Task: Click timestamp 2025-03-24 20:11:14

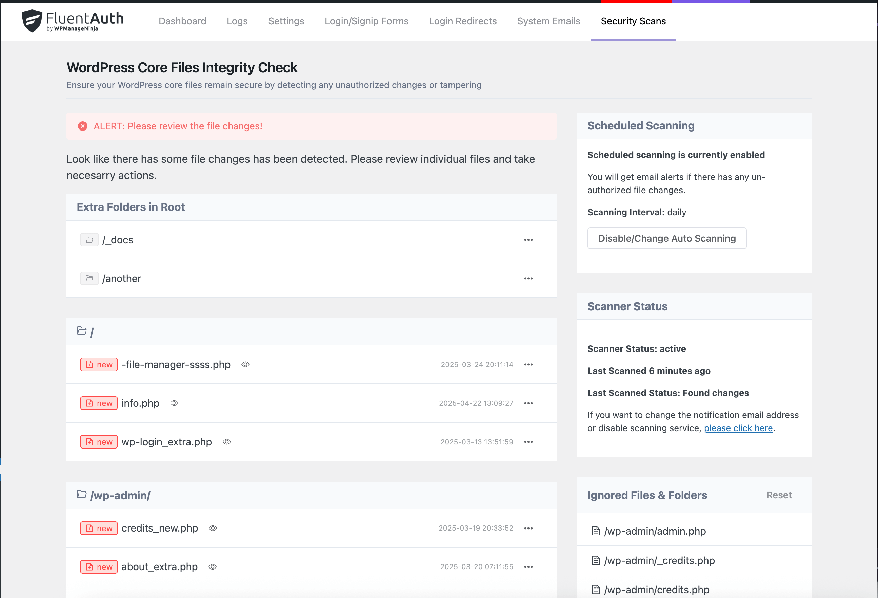Action: (x=477, y=364)
